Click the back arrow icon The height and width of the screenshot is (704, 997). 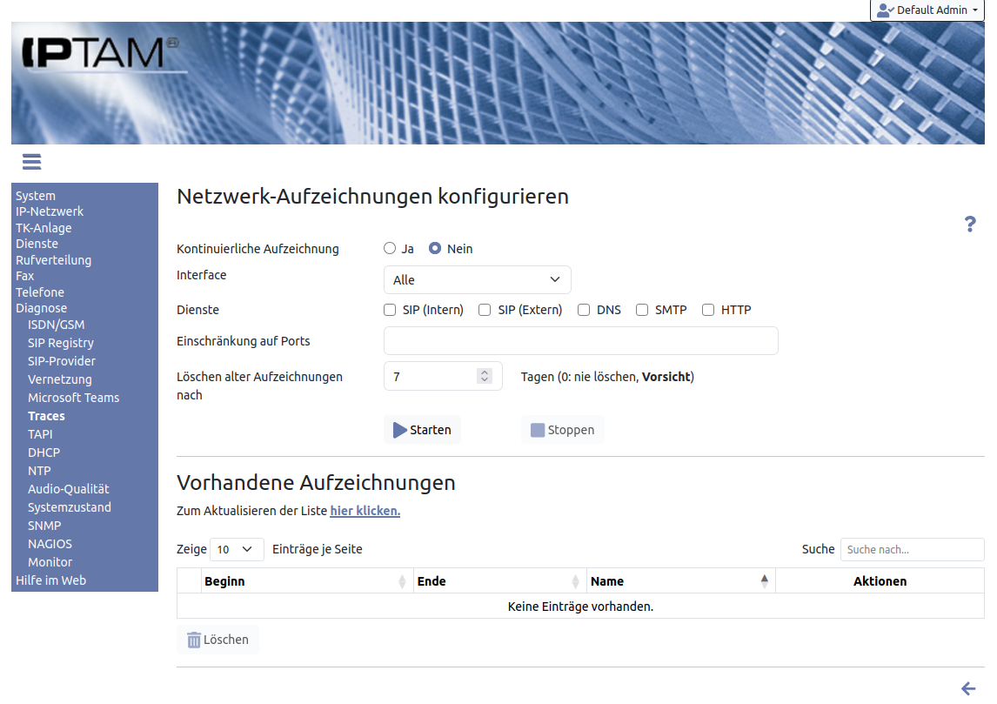[968, 688]
